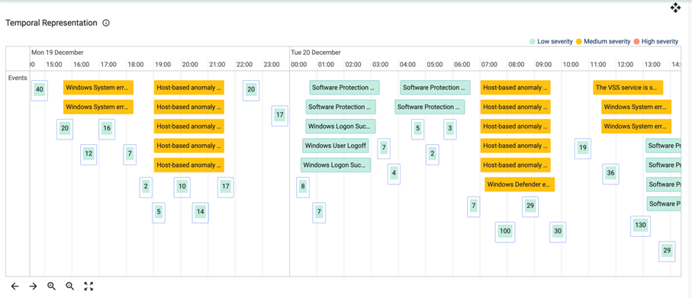The image size is (692, 298).
Task: Click the Events row label
Action: click(x=18, y=78)
